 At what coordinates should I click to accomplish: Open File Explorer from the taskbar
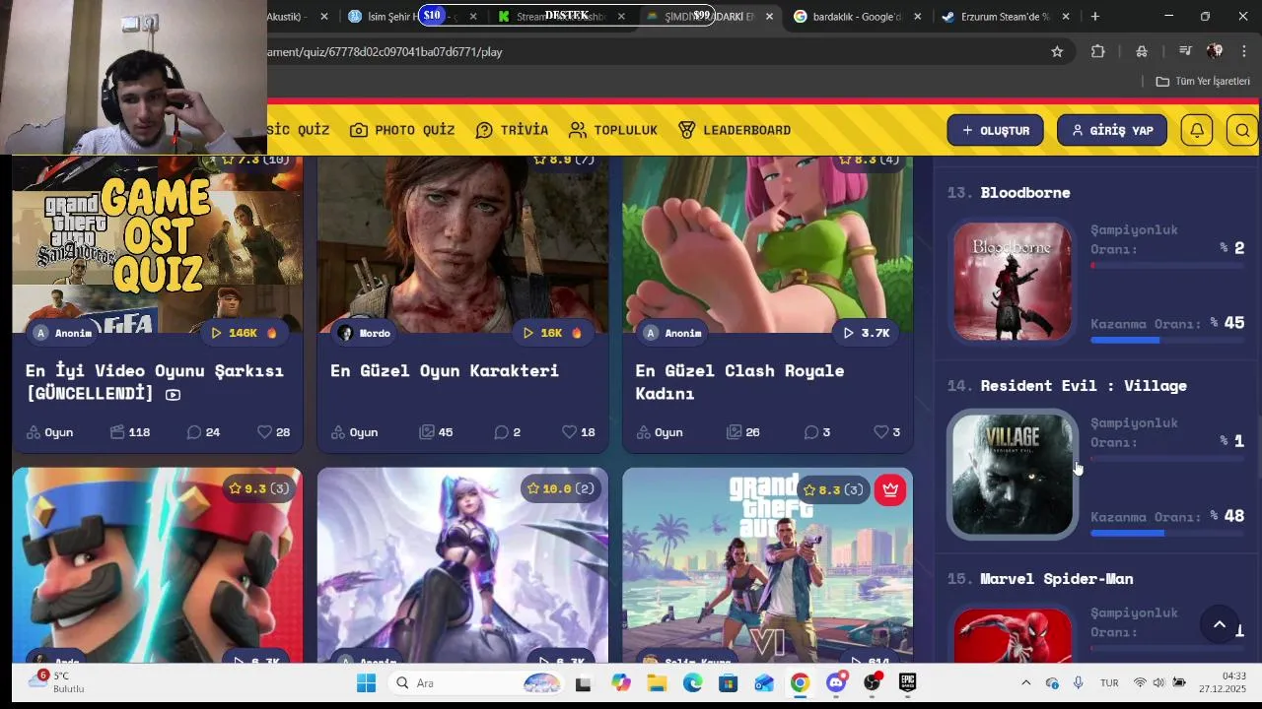click(657, 682)
